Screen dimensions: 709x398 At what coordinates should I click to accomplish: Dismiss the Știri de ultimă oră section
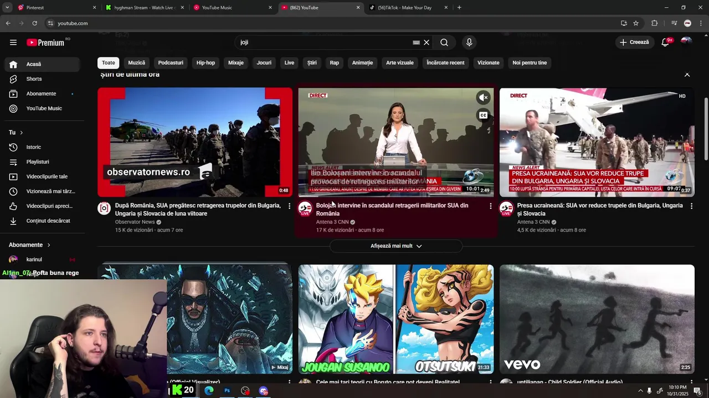point(687,75)
